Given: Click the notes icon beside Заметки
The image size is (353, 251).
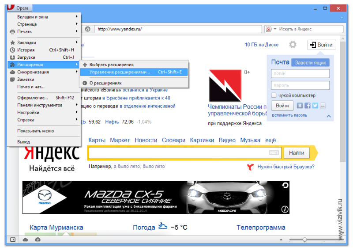Looking at the screenshot, I should [x=12, y=80].
